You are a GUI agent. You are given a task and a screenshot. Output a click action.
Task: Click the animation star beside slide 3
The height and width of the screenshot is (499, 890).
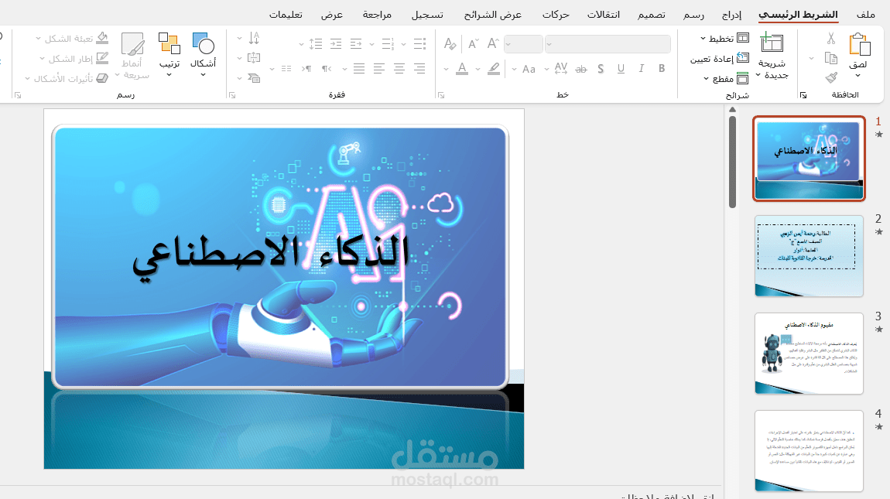coord(878,330)
